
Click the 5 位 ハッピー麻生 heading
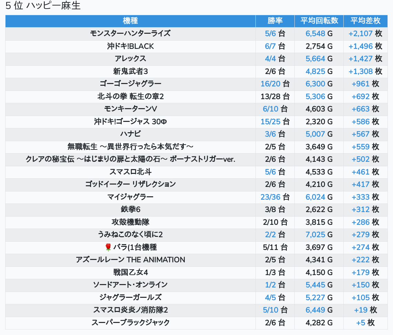click(x=43, y=6)
